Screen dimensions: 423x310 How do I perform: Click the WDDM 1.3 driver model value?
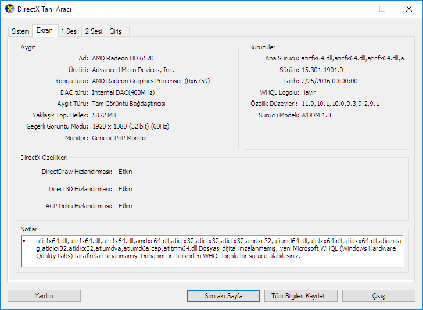[316, 115]
